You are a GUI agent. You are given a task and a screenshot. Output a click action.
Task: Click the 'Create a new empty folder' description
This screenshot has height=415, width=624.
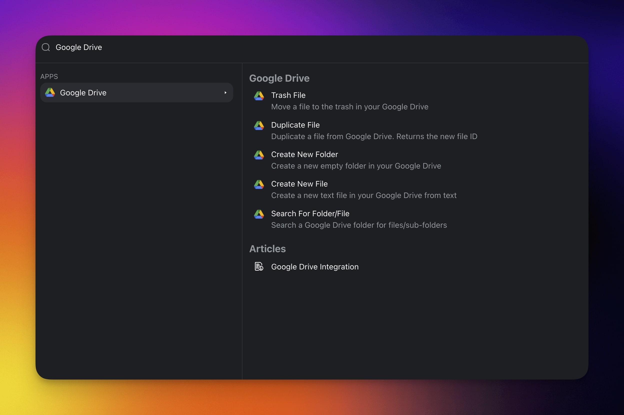pos(356,166)
